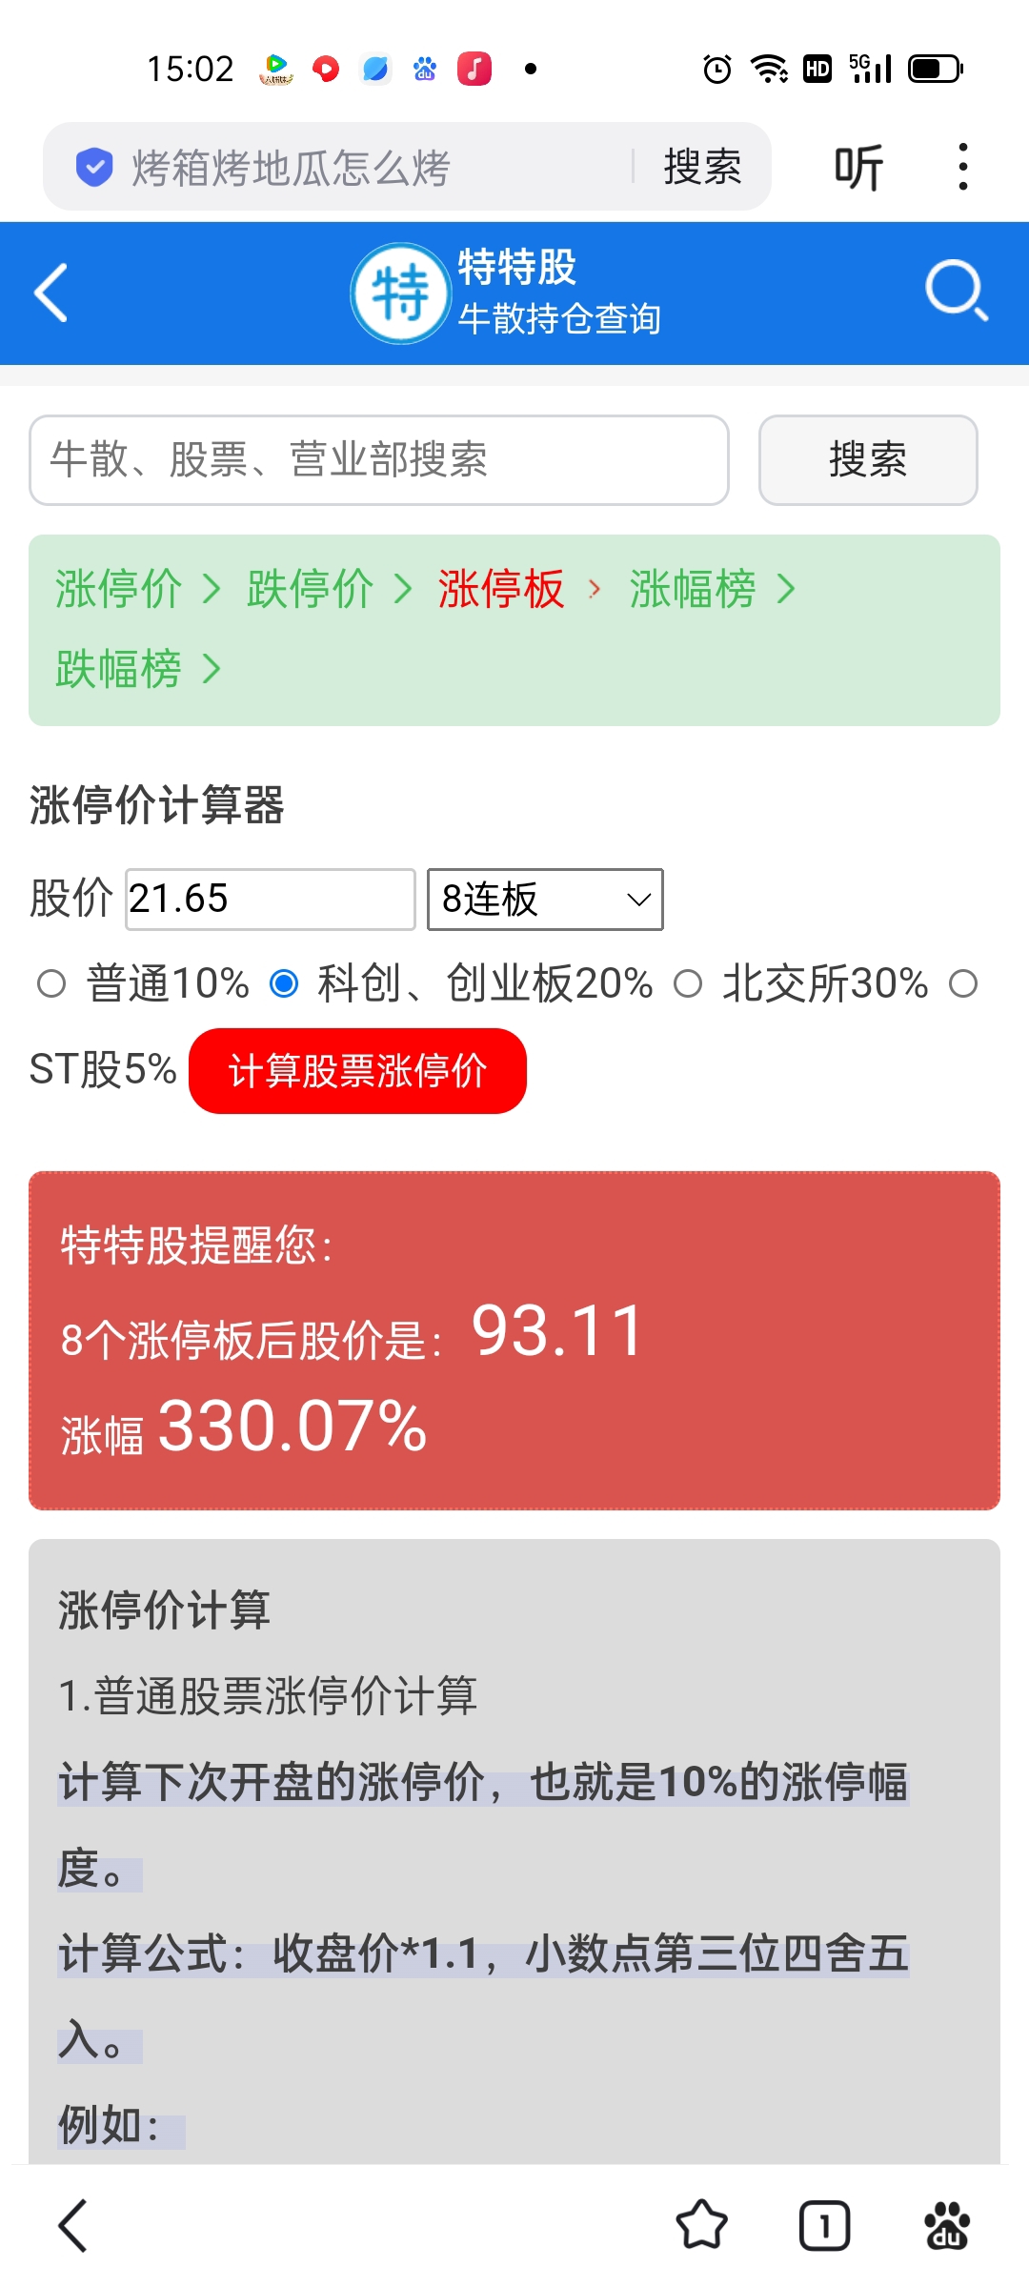
Task: Select the 科创、创业板20% radio option
Action: click(x=284, y=983)
